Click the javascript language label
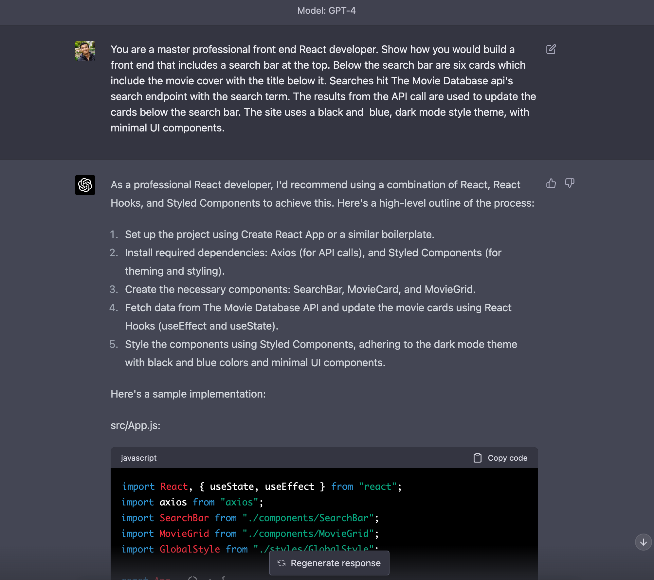The width and height of the screenshot is (654, 580). click(x=139, y=458)
